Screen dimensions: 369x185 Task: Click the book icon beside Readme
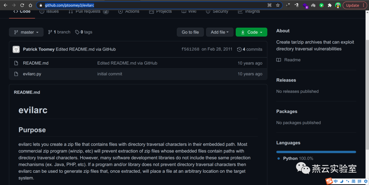coord(279,60)
